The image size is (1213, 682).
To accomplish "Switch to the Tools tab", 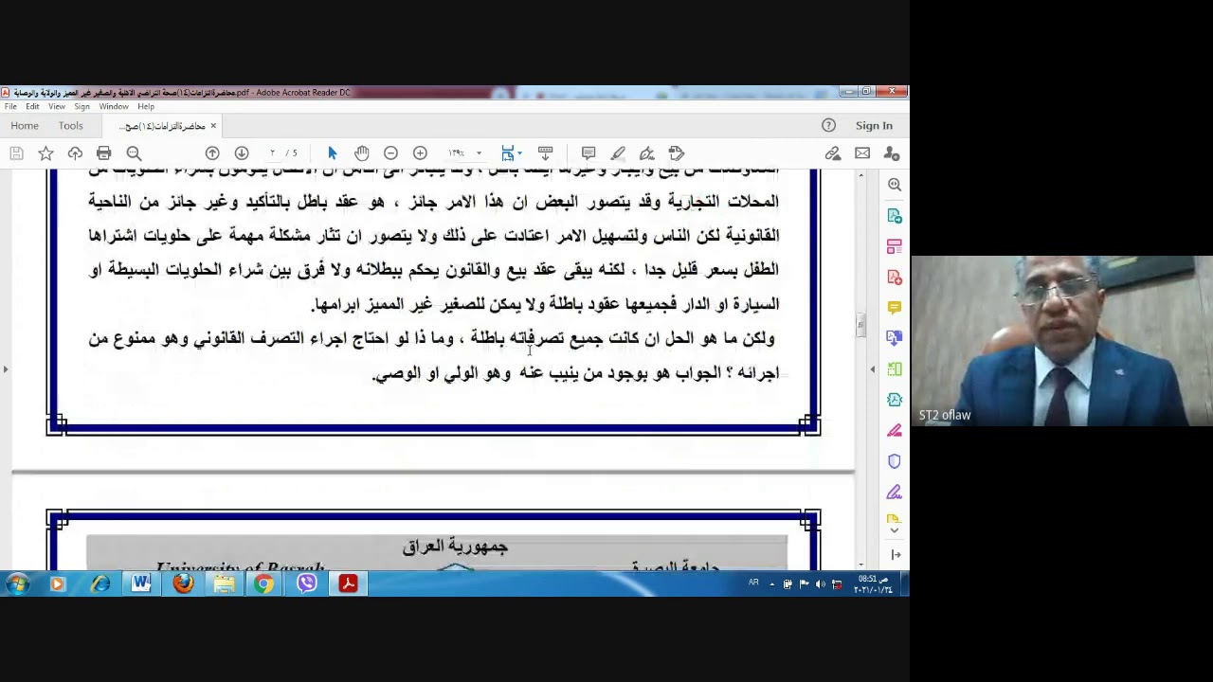I will [71, 126].
